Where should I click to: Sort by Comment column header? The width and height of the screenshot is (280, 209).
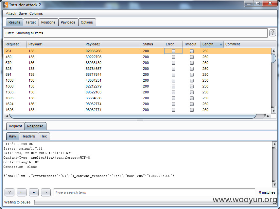pos(250,44)
